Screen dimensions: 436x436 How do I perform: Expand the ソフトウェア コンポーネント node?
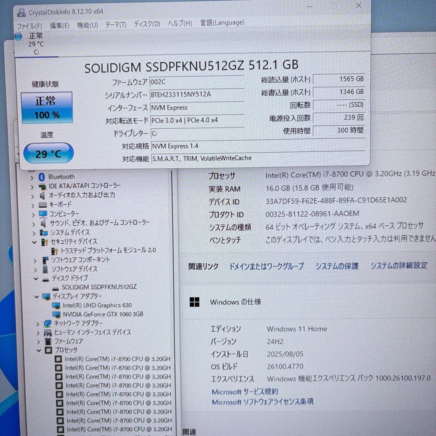click(x=35, y=261)
